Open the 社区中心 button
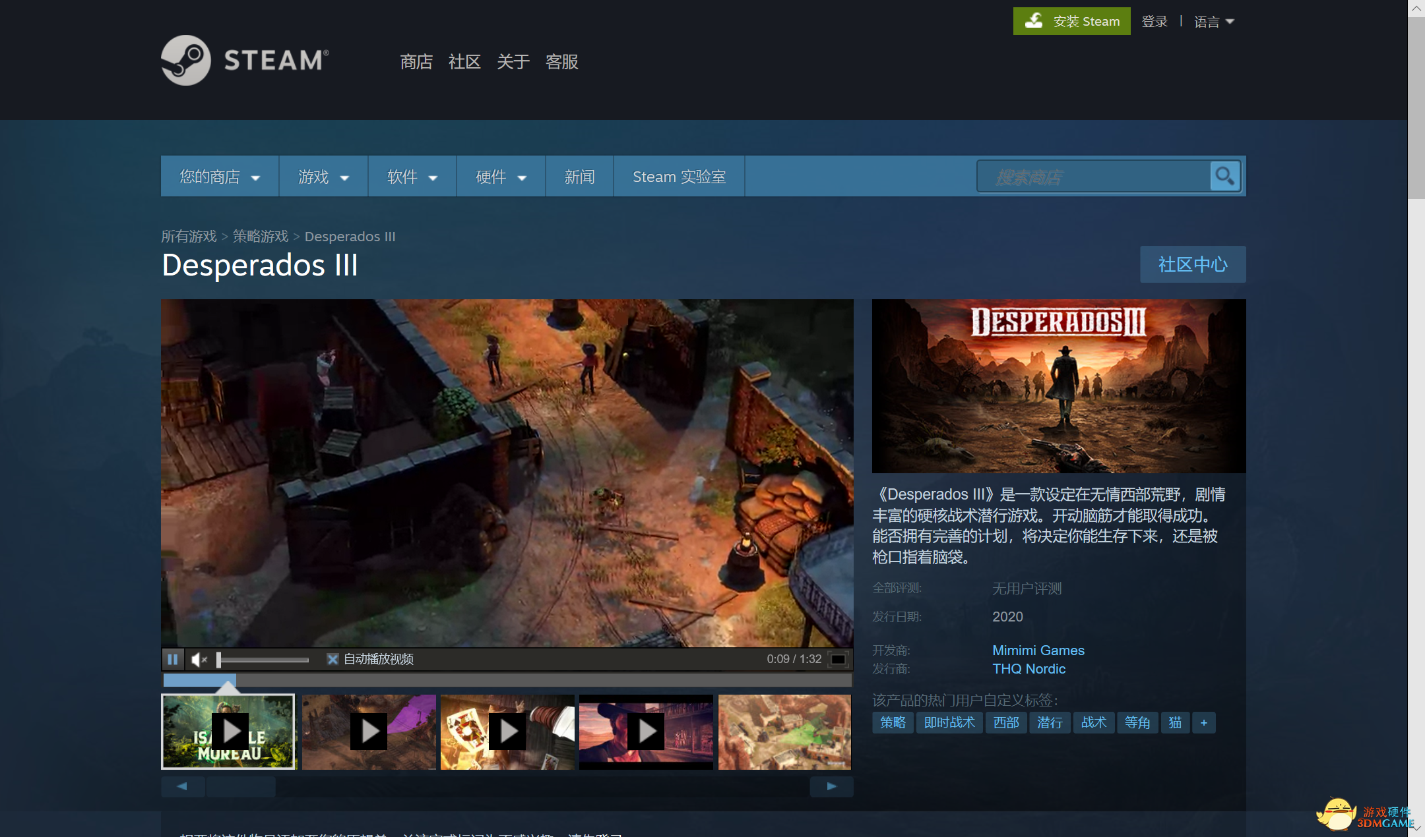 click(1193, 264)
